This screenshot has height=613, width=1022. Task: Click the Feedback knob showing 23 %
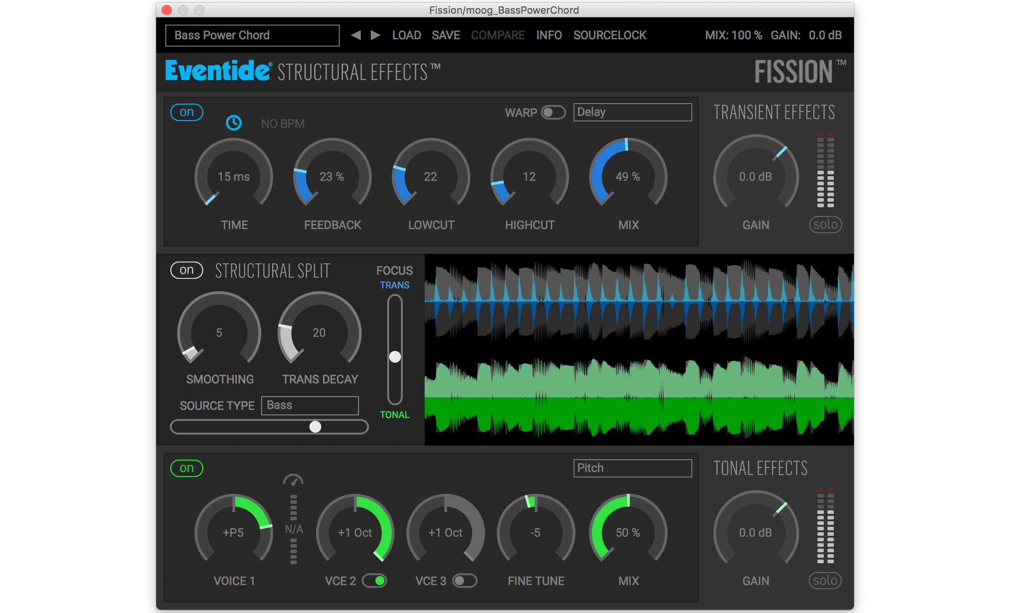click(332, 176)
